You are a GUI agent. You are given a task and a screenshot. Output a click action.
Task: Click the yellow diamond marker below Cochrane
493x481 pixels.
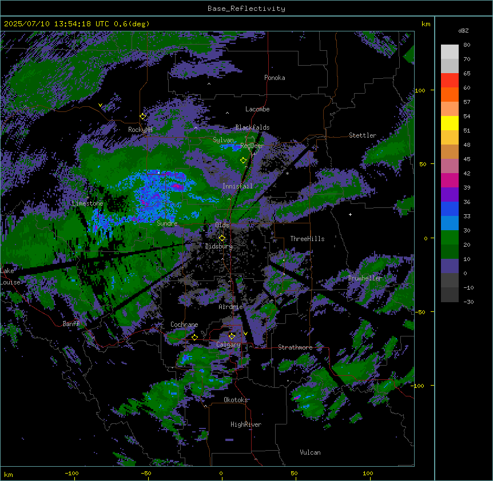[194, 337]
